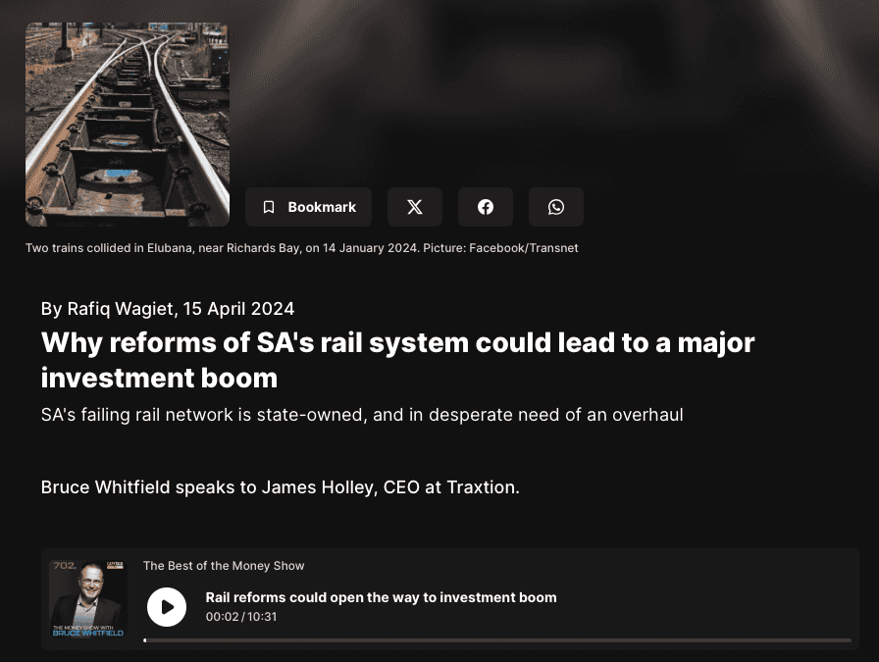Click the photo caption about Elubana collision
The width and height of the screenshot is (879, 662).
click(301, 248)
